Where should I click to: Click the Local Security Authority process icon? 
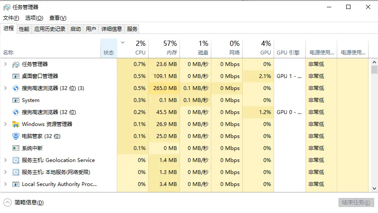[x=16, y=184]
